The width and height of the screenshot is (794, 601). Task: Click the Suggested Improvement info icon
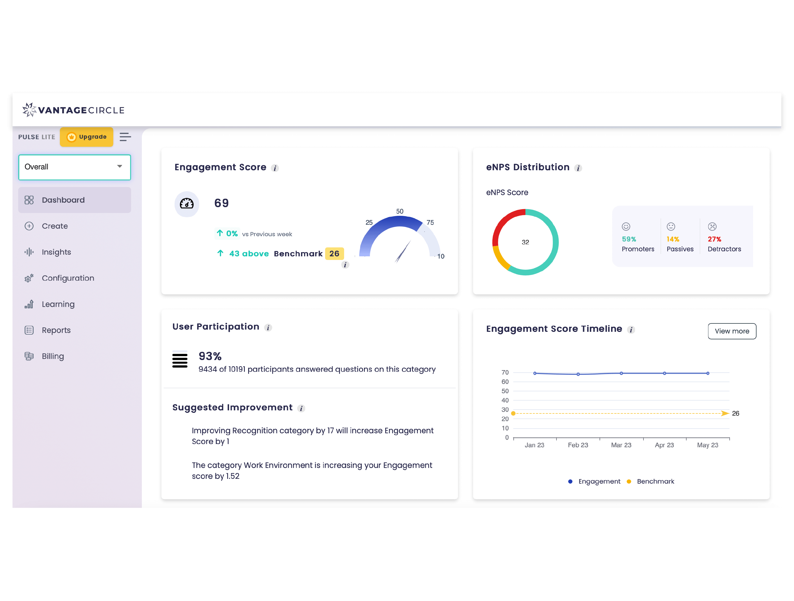pos(301,408)
